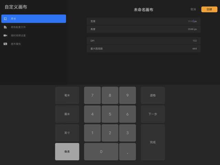
Task: Open the 缩时视频设置 section
Action: (34, 35)
